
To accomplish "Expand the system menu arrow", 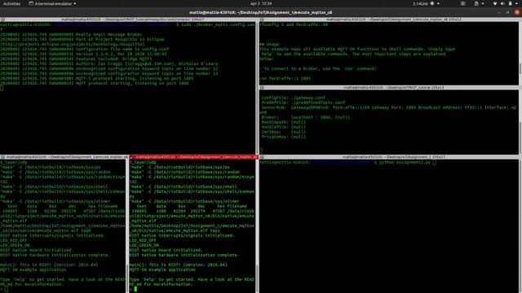I will pos(516,3).
